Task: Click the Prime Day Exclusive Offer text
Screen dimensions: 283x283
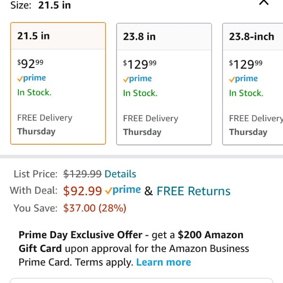Action: (x=81, y=235)
